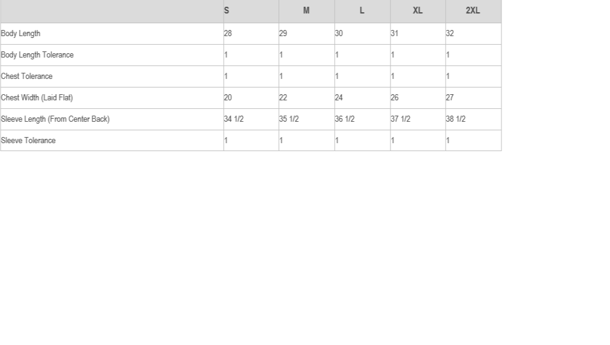The width and height of the screenshot is (610, 345).
Task: Click body length value 32 for size 2XL
Action: [450, 34]
